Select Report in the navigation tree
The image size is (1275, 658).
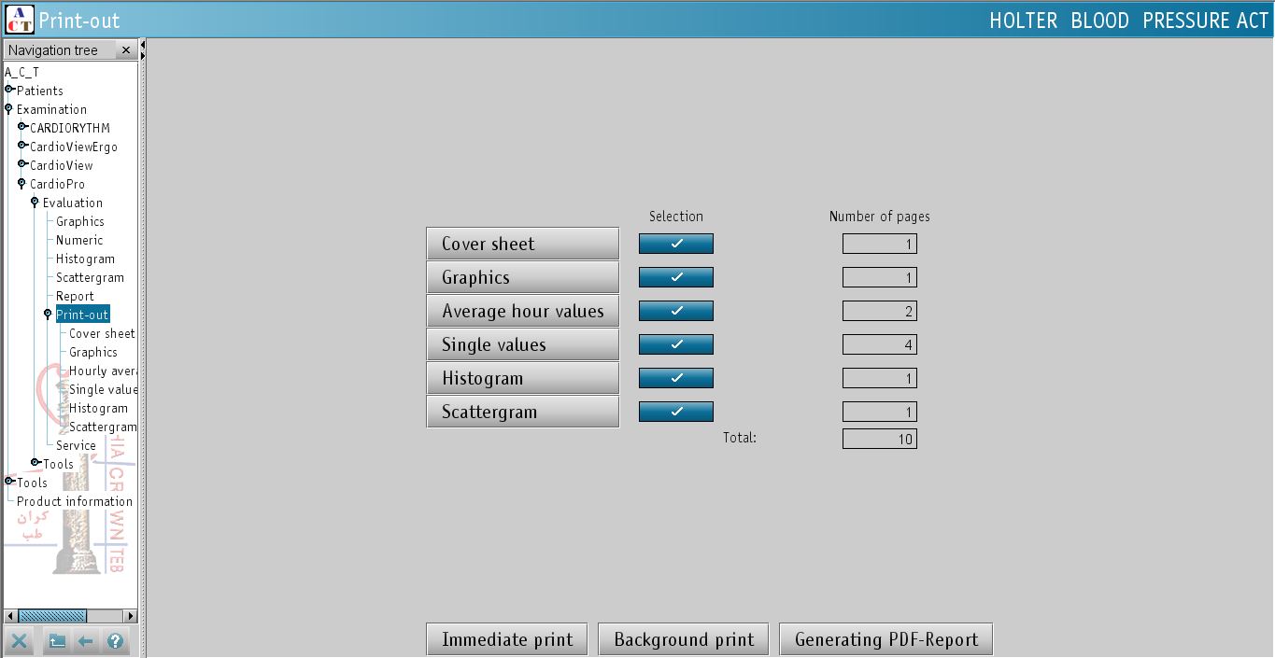point(75,296)
